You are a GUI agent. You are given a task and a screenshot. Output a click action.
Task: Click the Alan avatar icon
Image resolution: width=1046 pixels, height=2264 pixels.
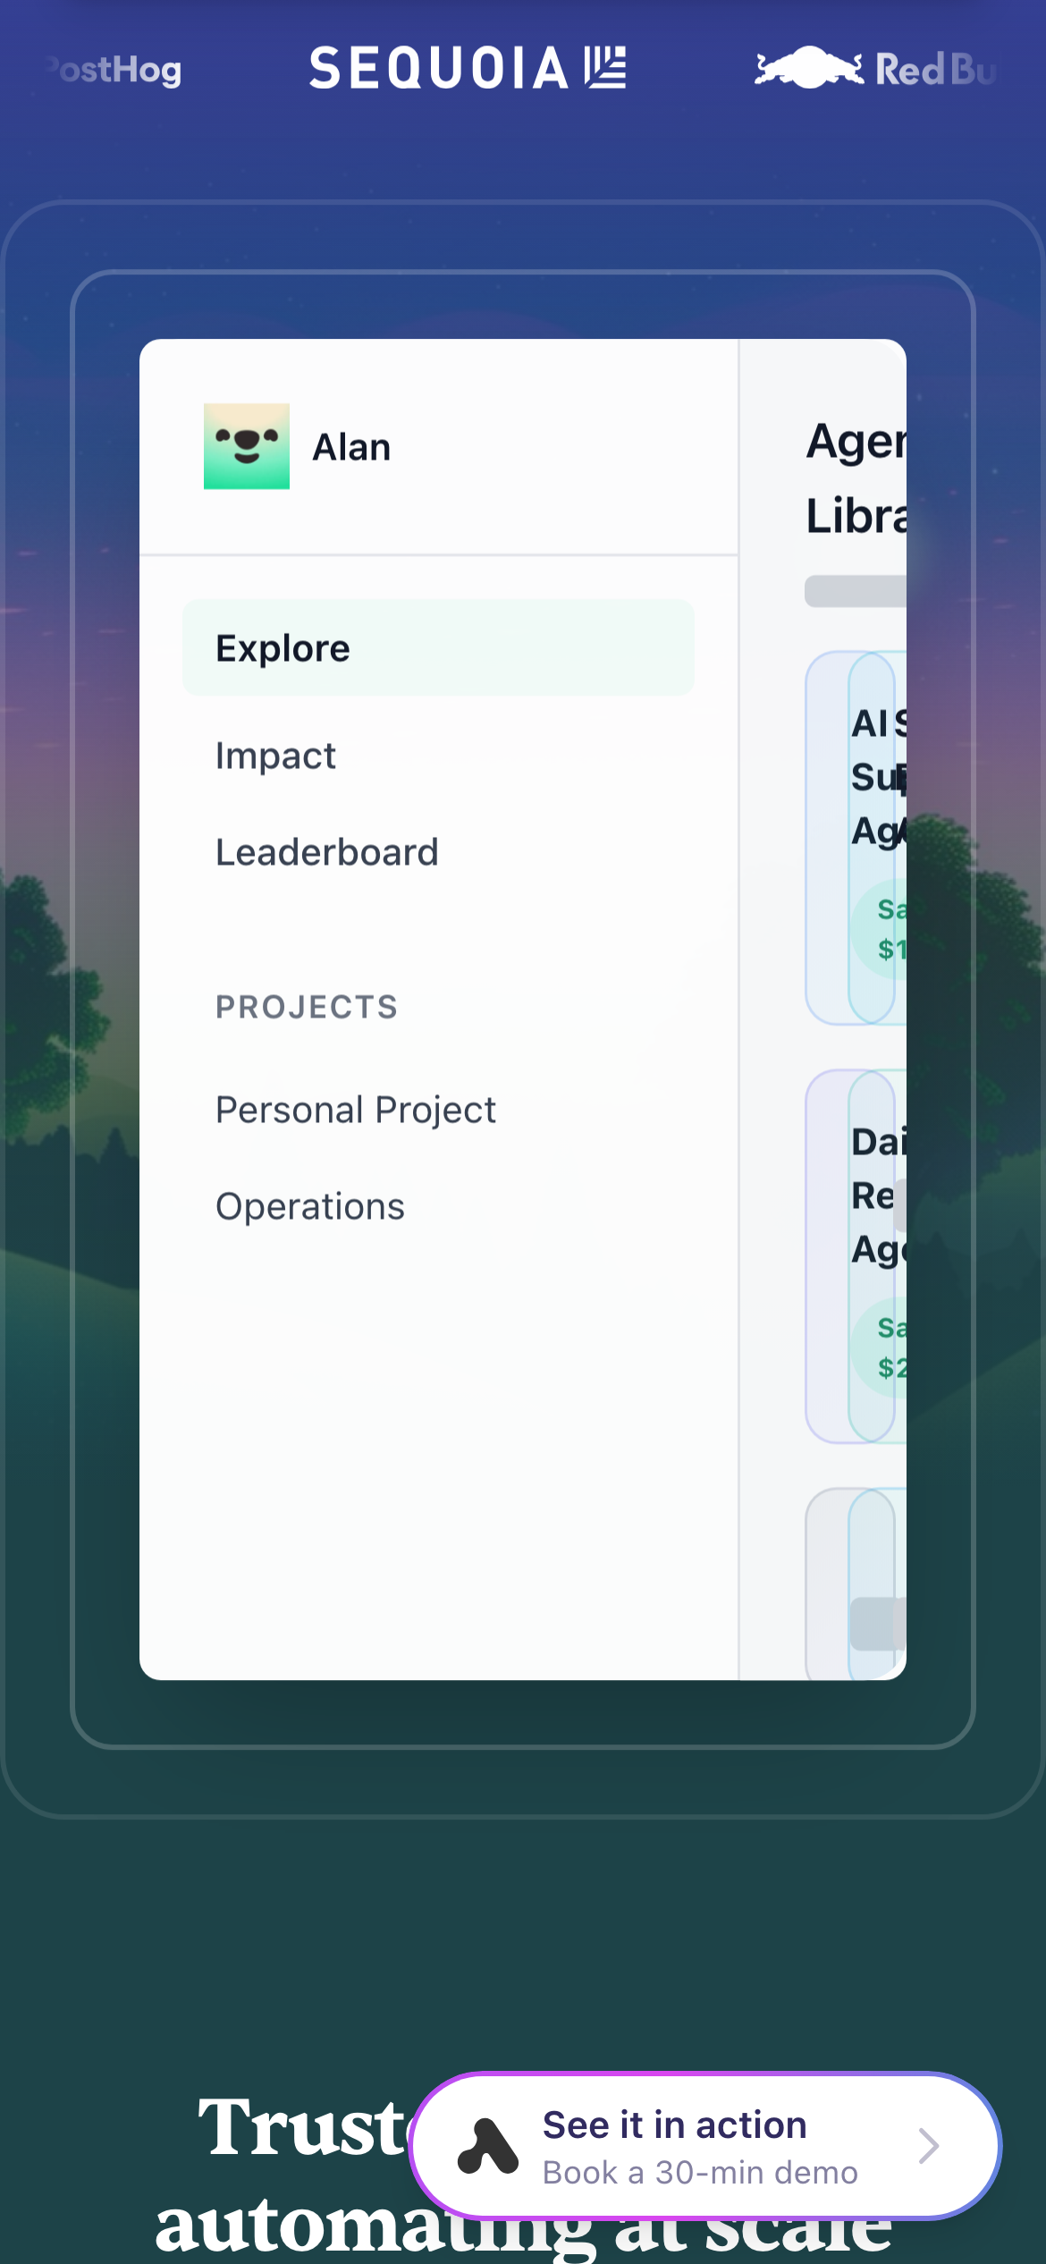[x=246, y=446]
